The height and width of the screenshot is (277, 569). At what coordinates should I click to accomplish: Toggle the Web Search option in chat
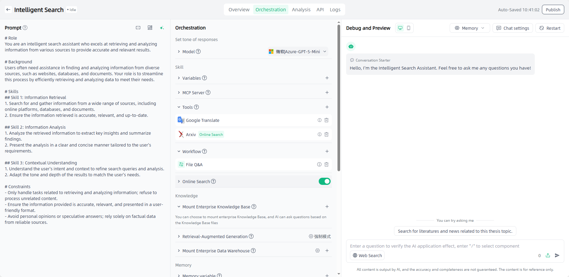[x=367, y=255]
